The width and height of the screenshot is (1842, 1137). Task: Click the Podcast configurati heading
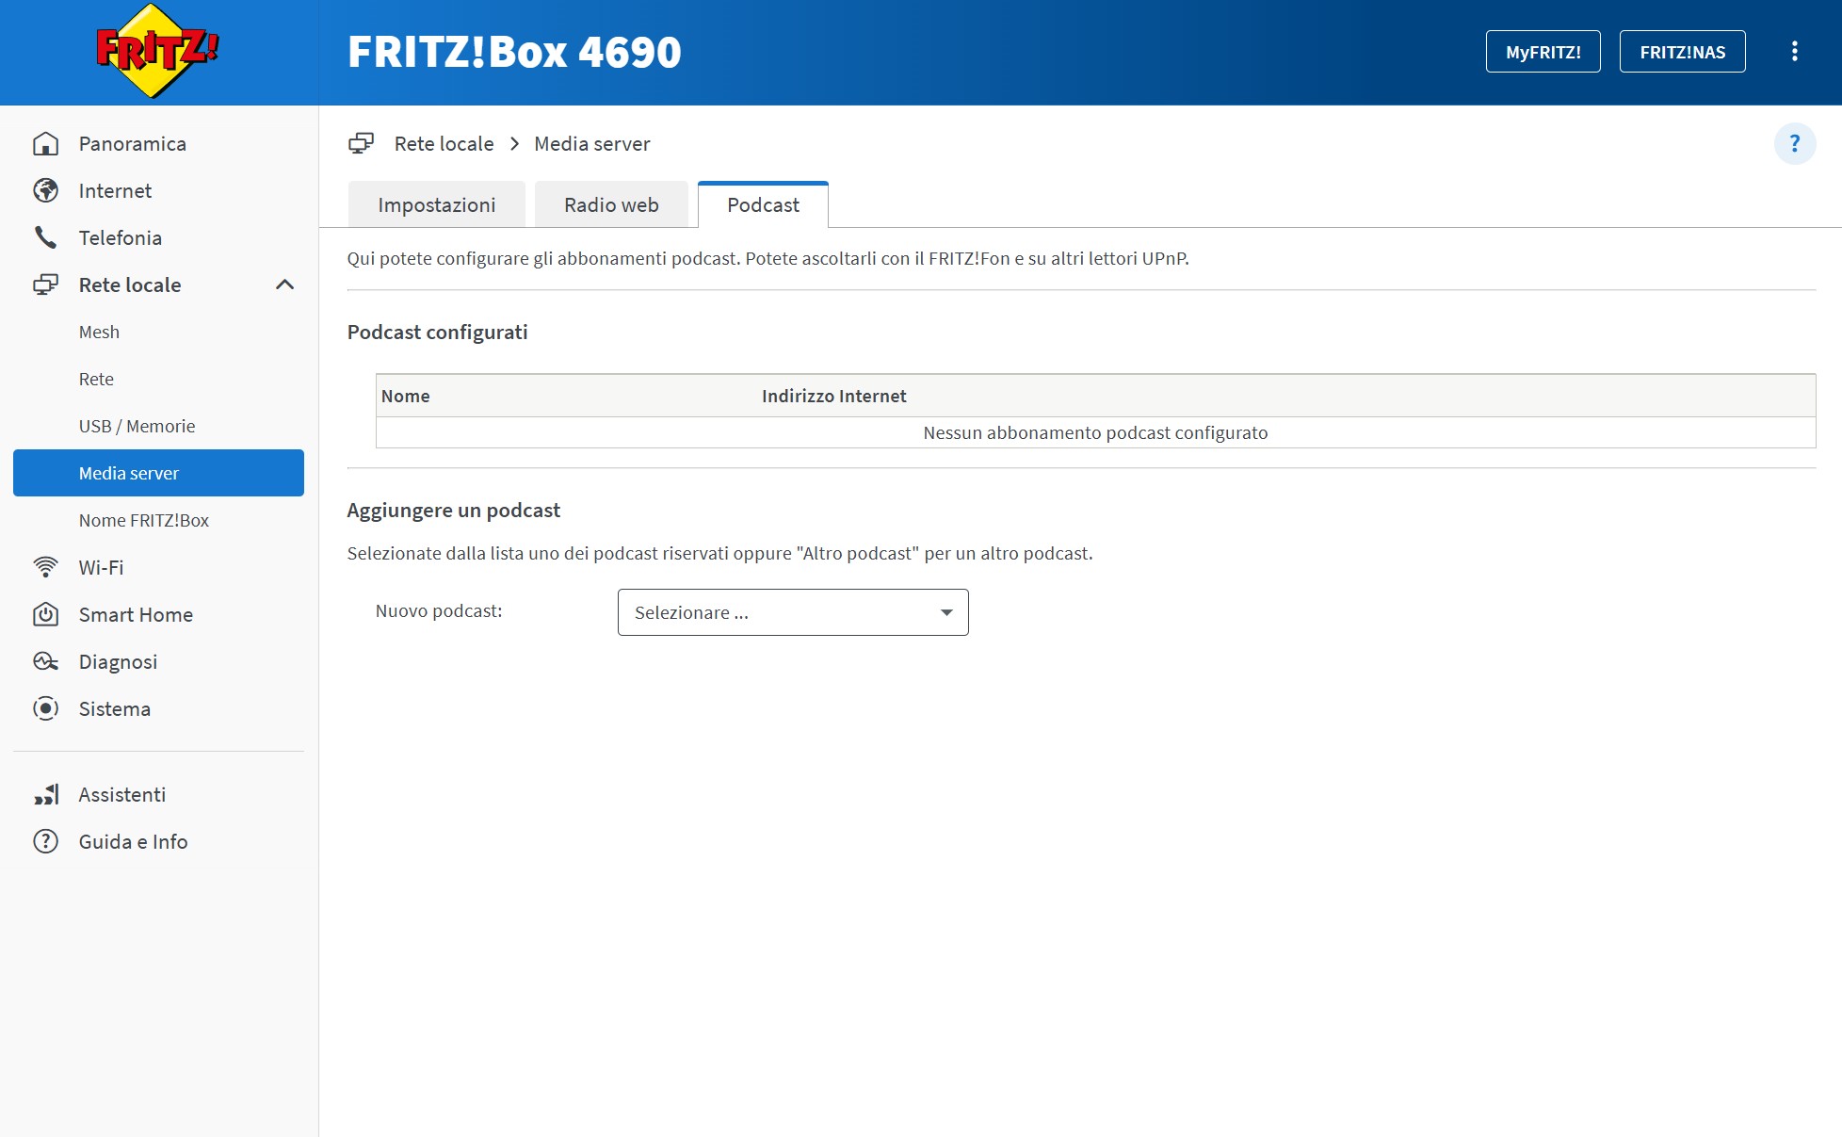pyautogui.click(x=437, y=332)
